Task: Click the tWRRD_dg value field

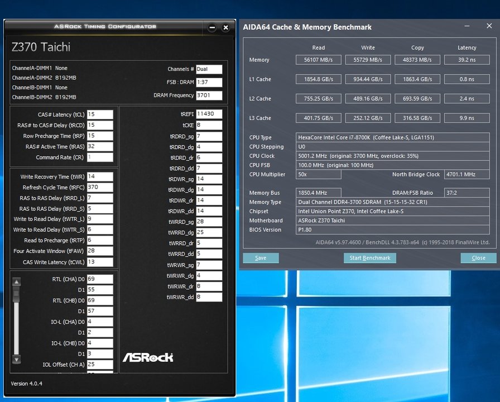Action: (x=209, y=232)
